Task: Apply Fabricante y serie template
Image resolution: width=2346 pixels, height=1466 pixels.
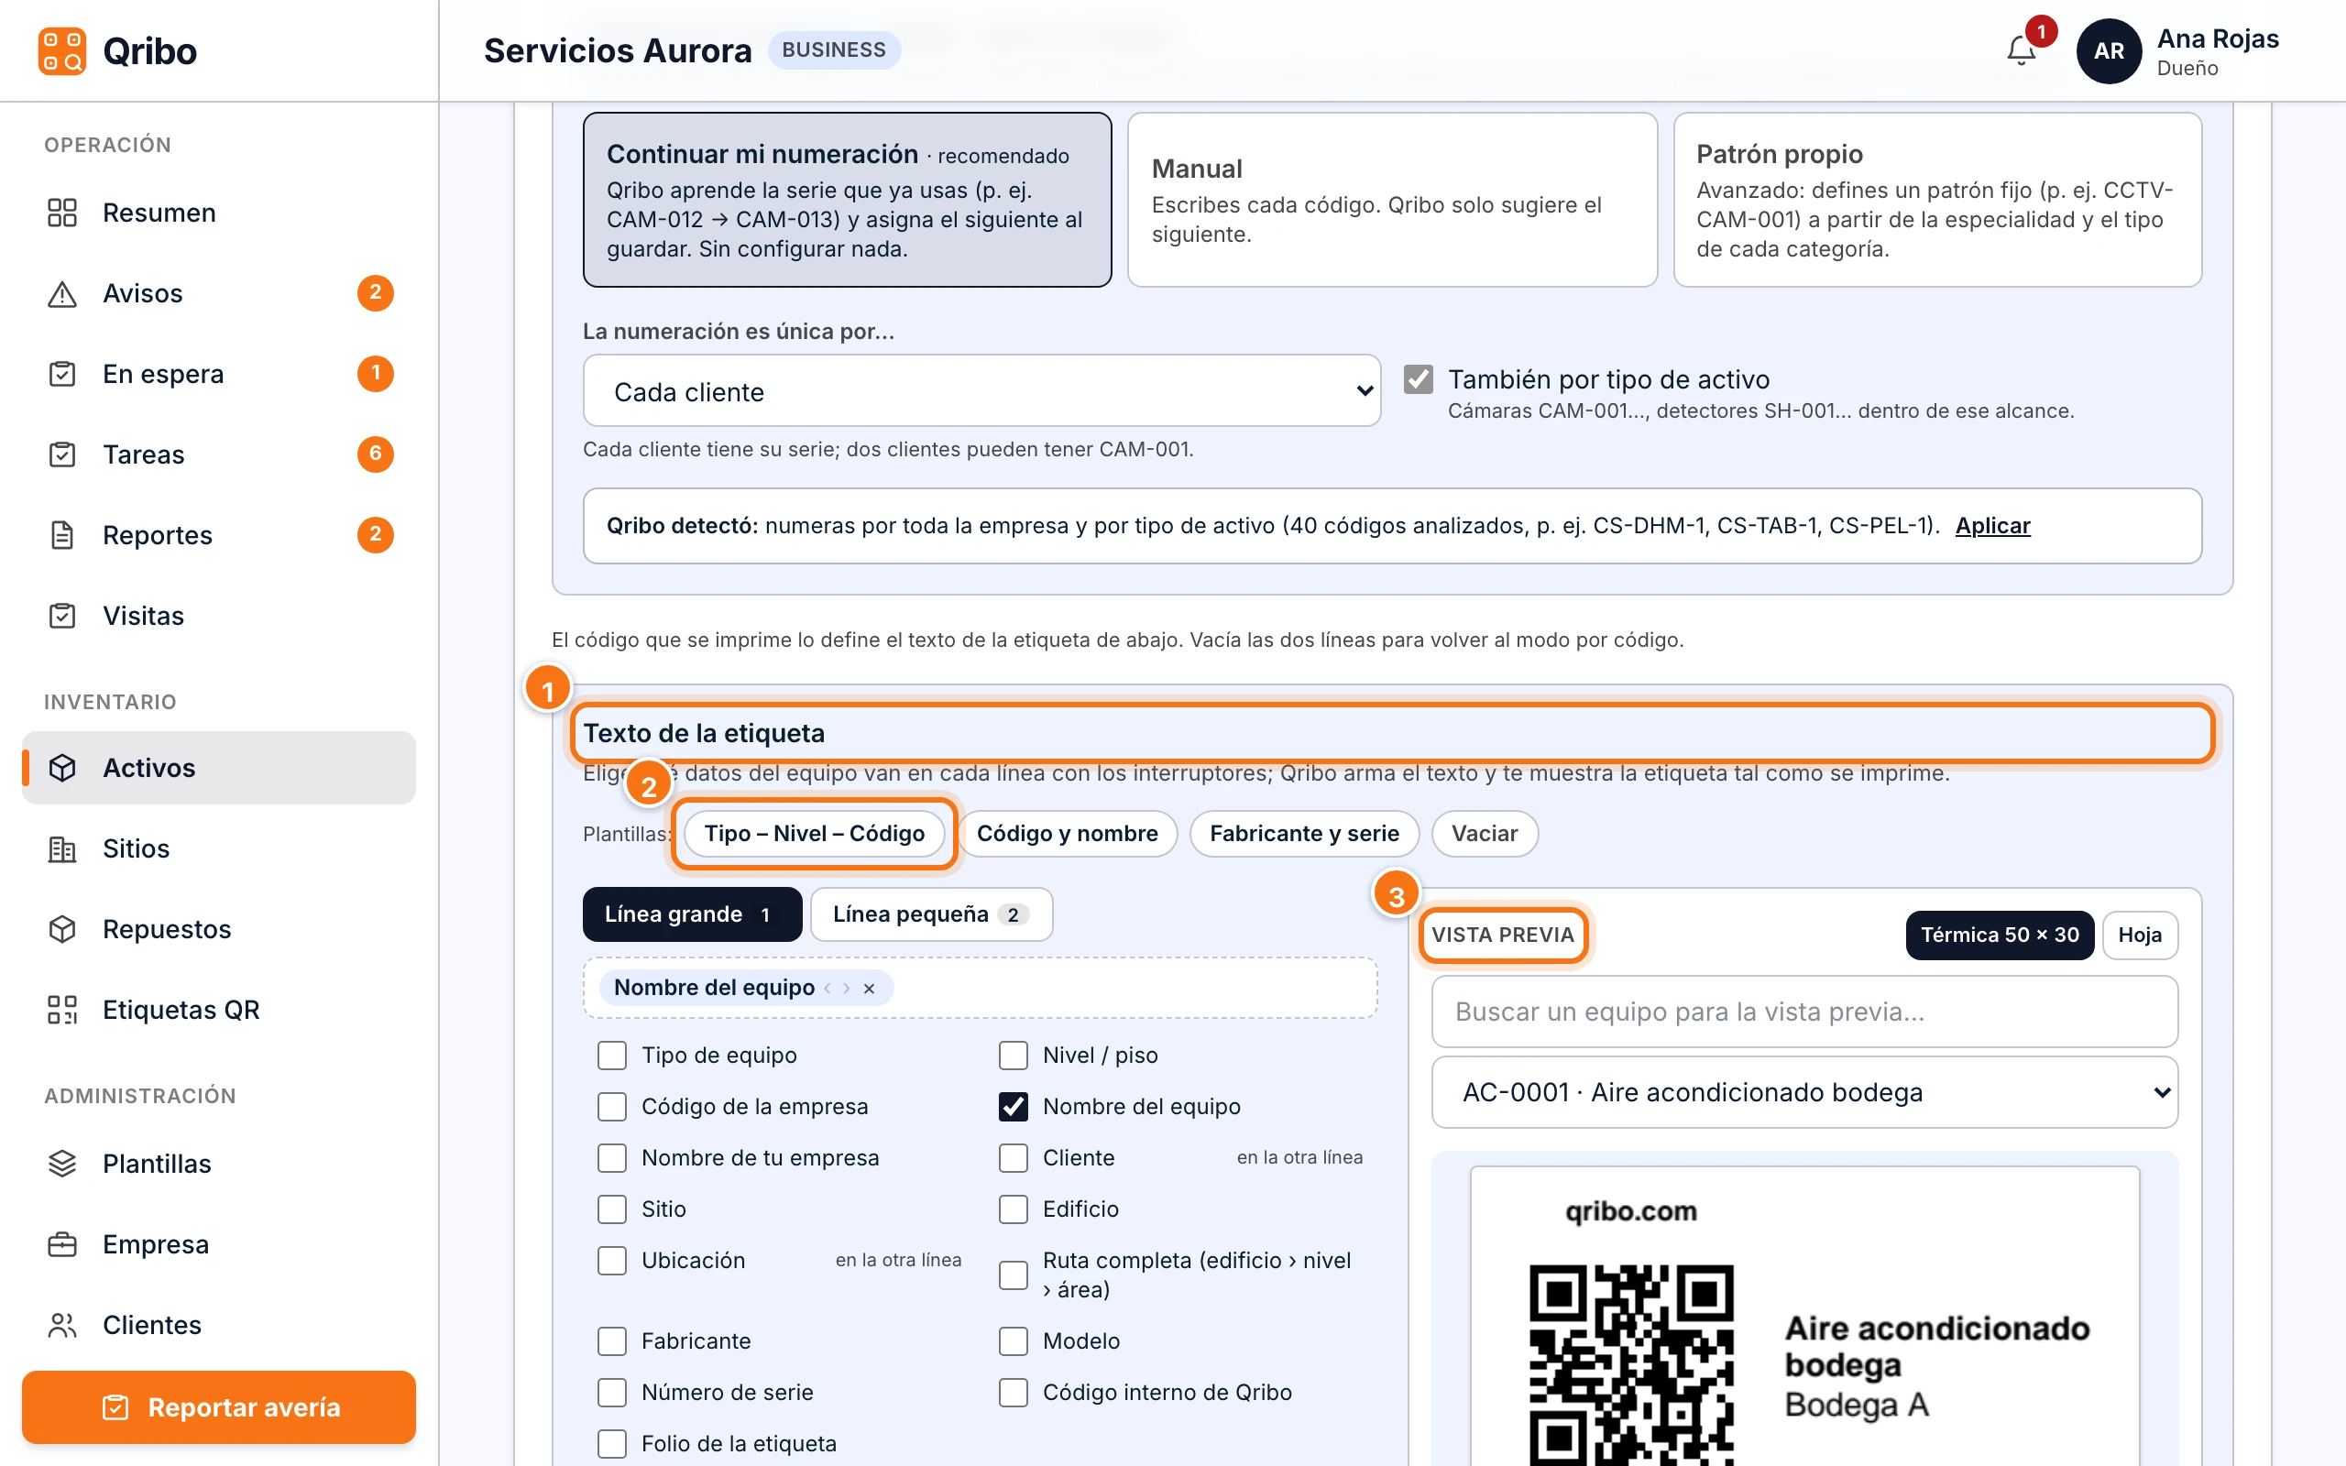Action: coord(1304,834)
